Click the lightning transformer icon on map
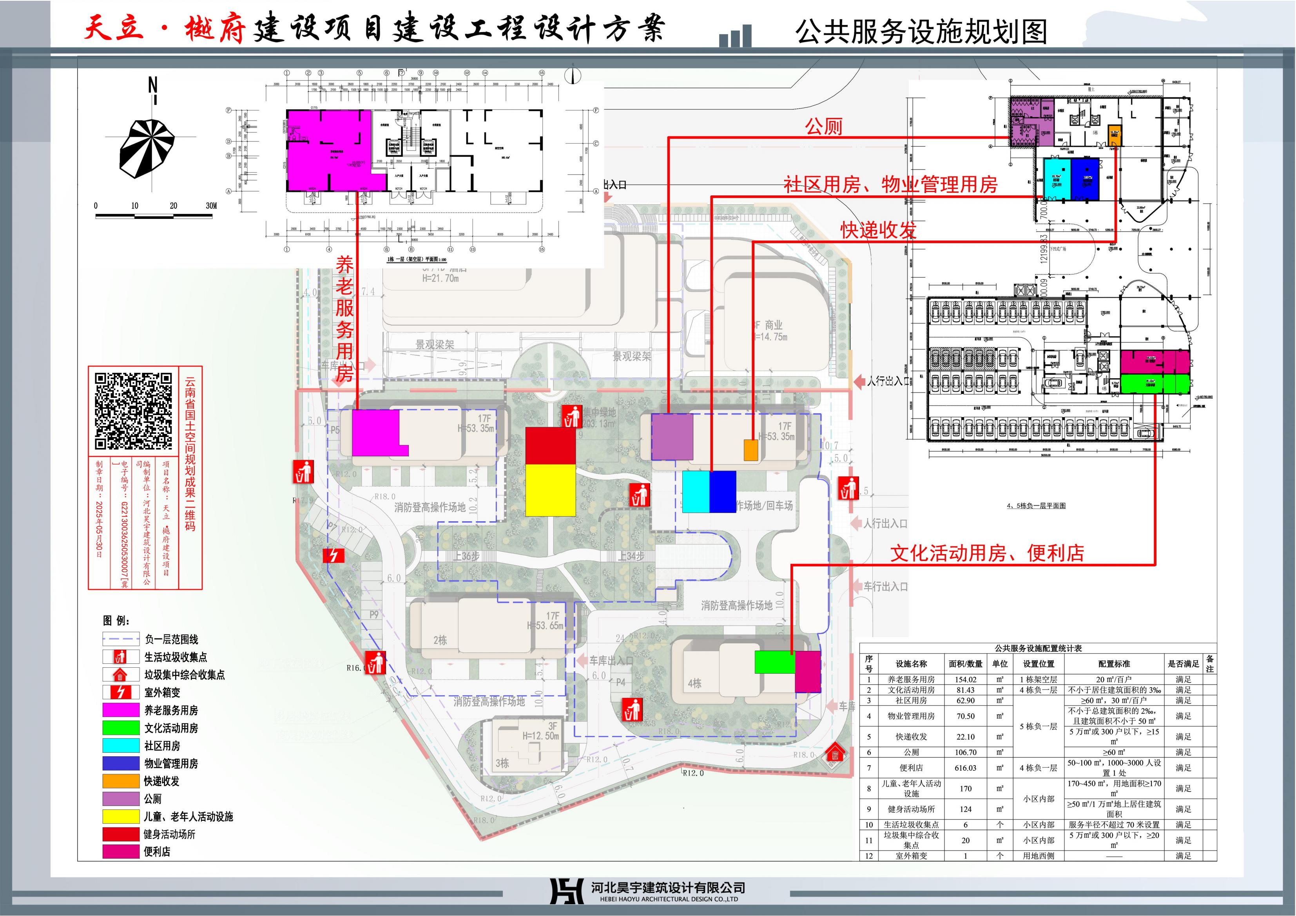The image size is (1296, 916). (333, 556)
